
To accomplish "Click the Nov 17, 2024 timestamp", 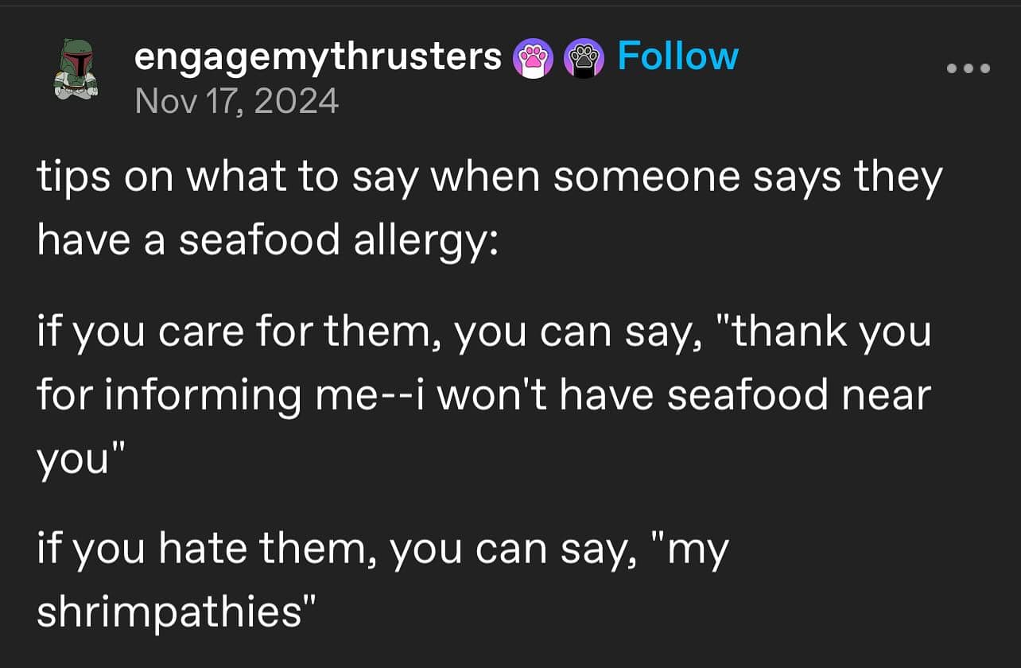I will coord(237,101).
